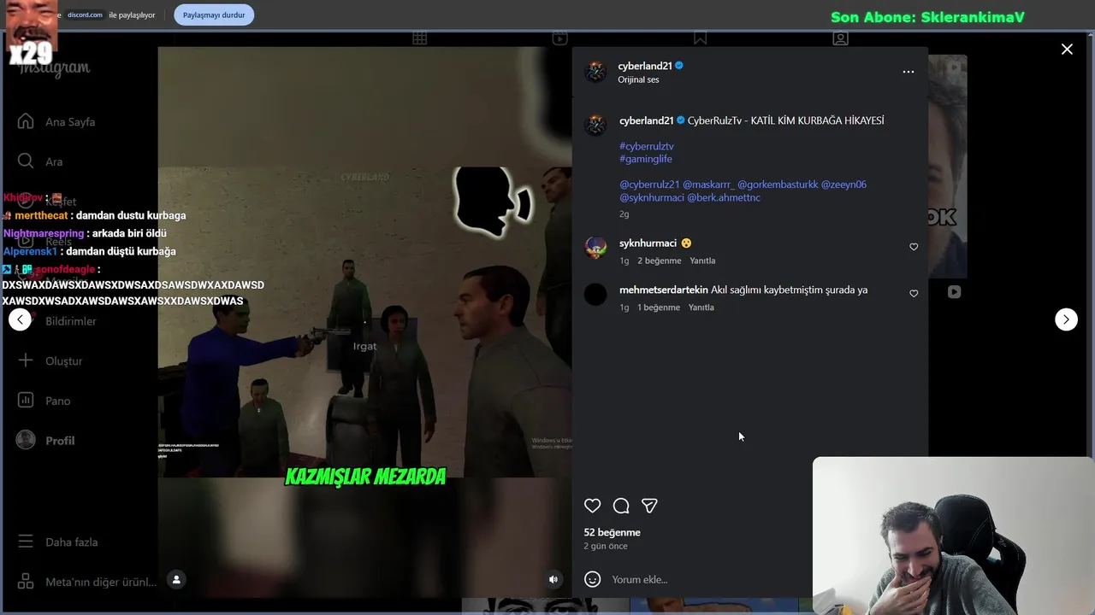
Task: Click '2 gün önce' post timestamp
Action: click(606, 546)
